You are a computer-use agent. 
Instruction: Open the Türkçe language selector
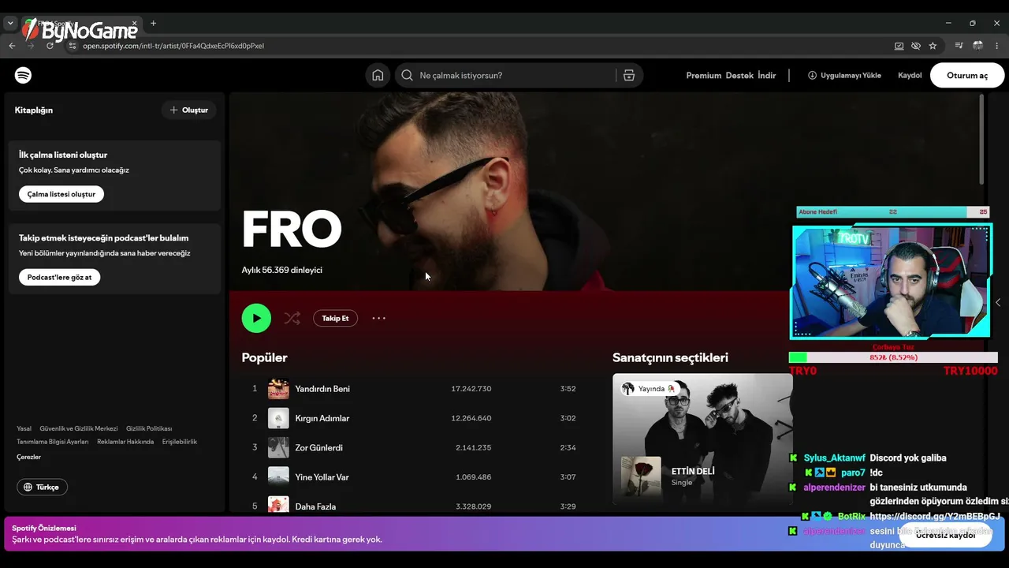point(42,487)
